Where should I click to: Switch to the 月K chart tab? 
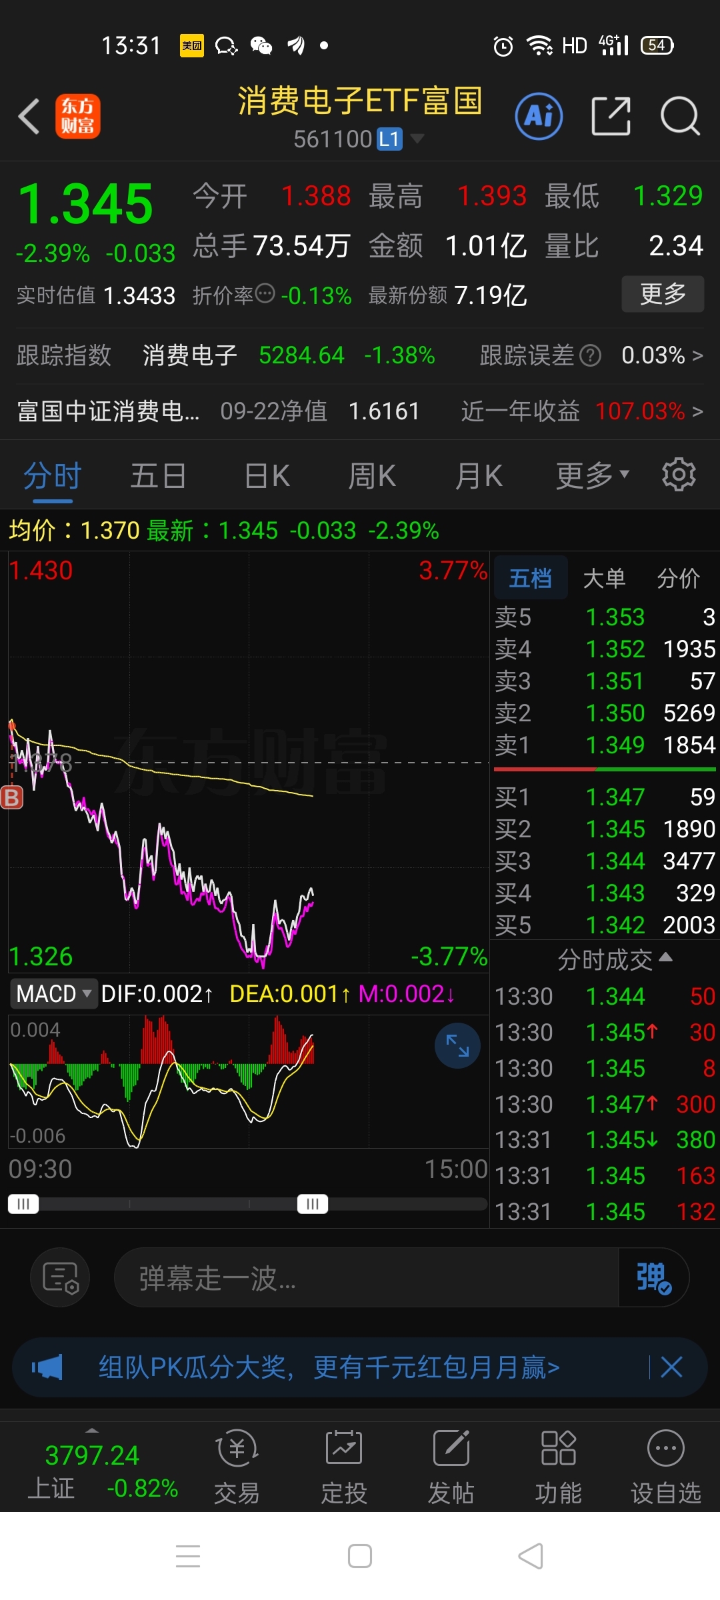[x=479, y=476]
